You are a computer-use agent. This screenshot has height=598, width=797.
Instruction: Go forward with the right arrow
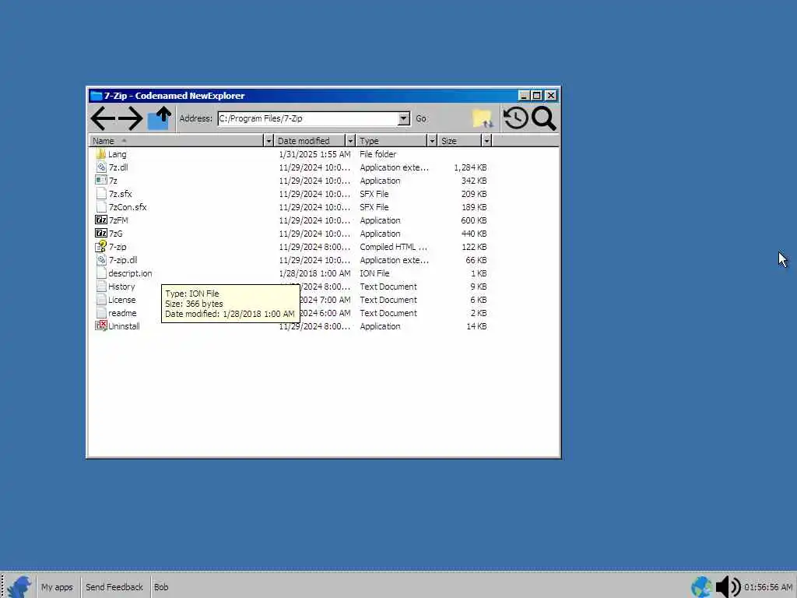130,118
